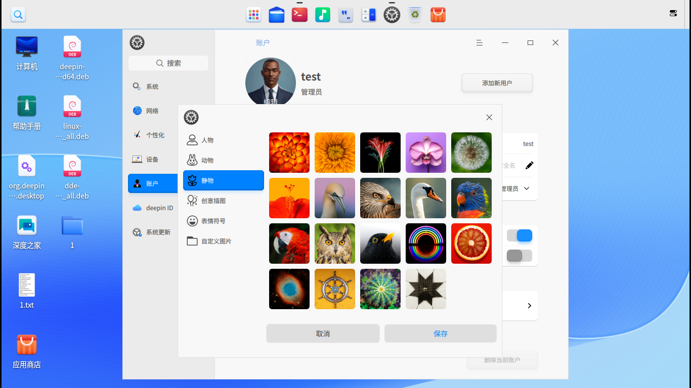
Task: Pick the purple orchid avatar
Action: tap(426, 153)
